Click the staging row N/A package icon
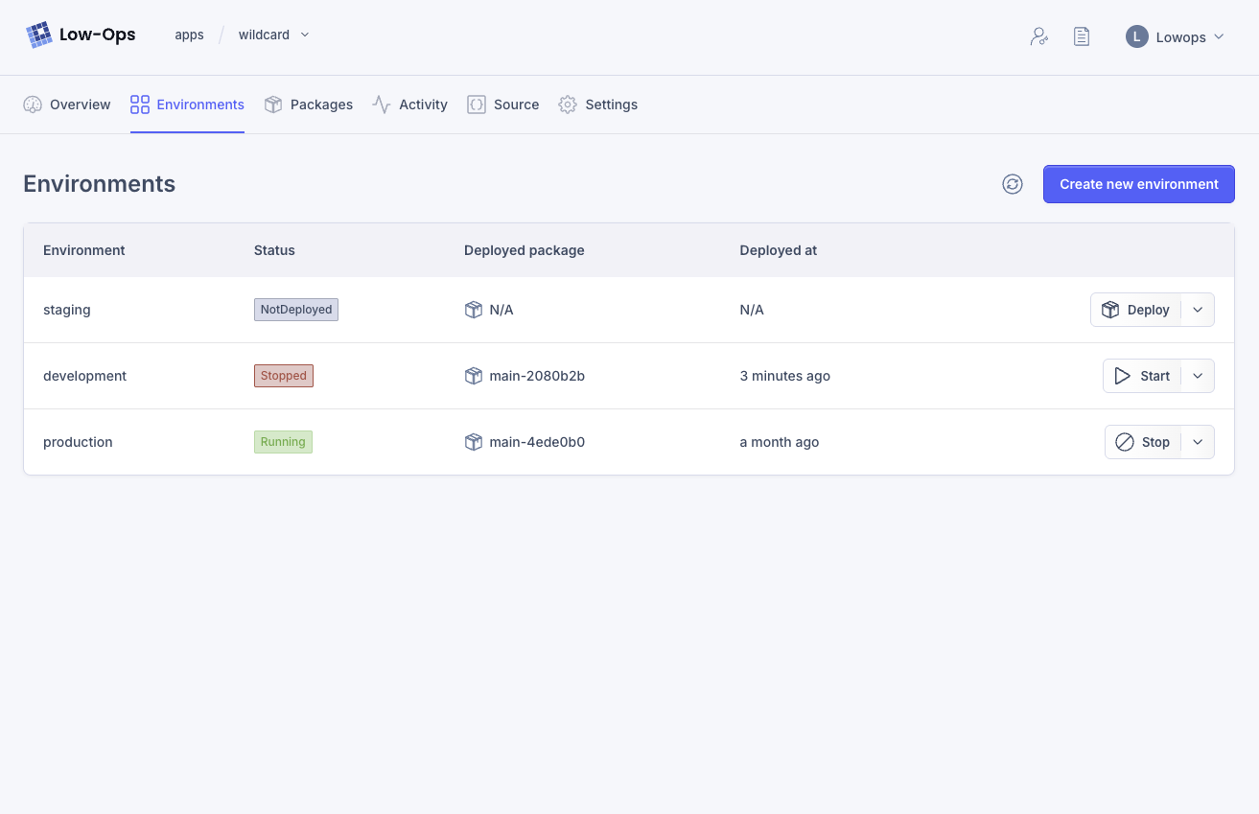 (x=473, y=310)
